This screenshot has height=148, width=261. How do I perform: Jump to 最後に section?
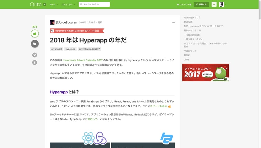coord(187,55)
